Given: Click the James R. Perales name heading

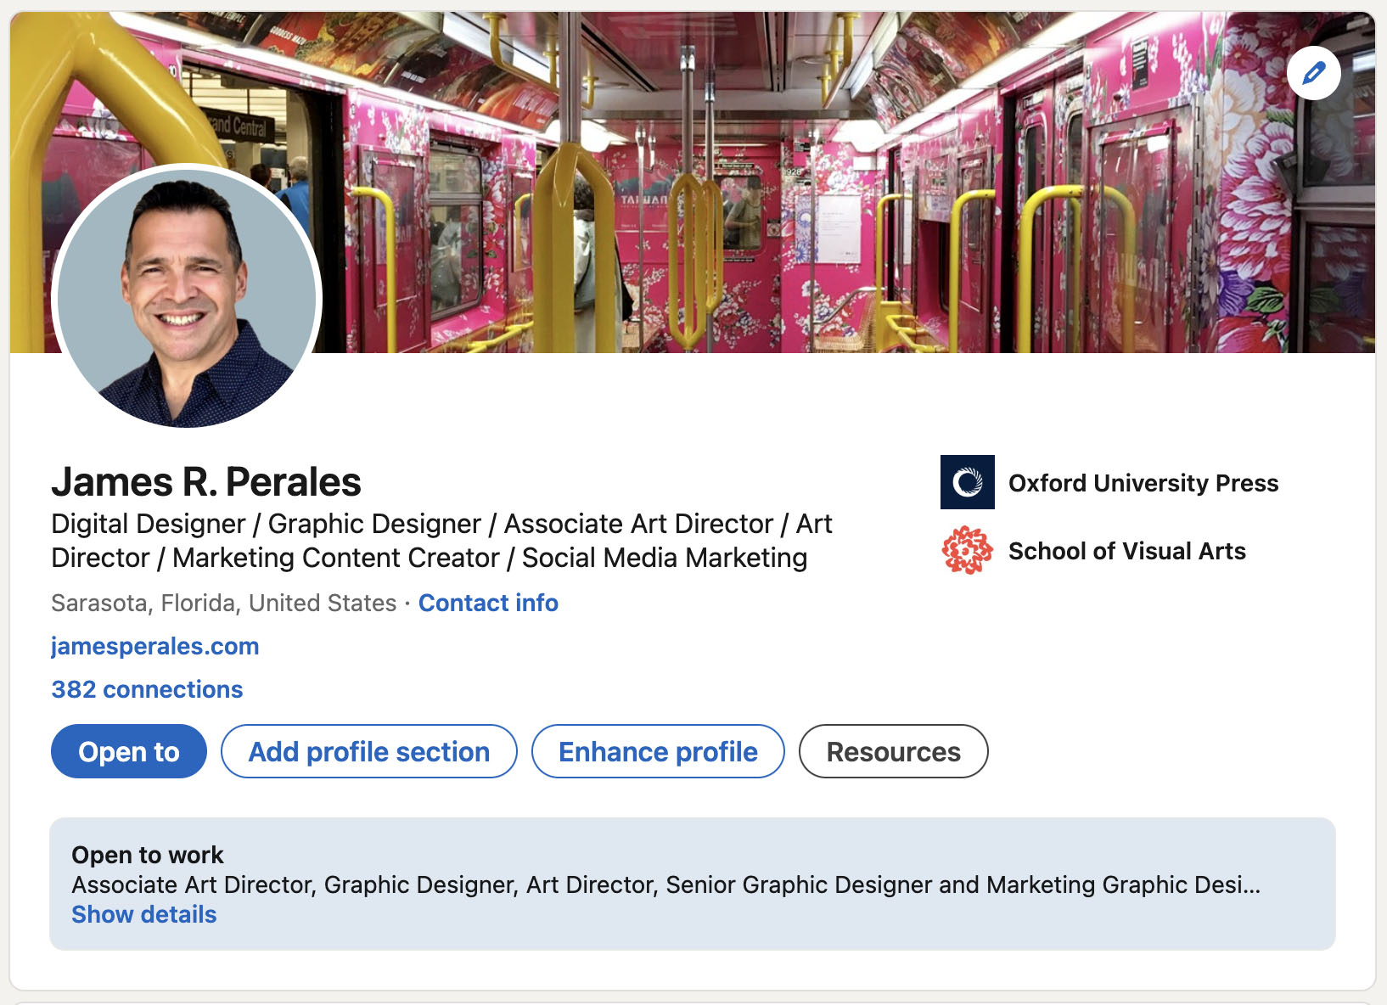Looking at the screenshot, I should coord(206,482).
